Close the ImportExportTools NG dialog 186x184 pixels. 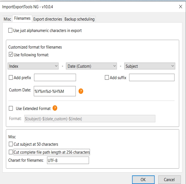pos(181,7)
